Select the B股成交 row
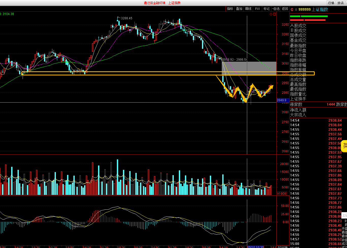The image size is (347, 248). point(298,30)
